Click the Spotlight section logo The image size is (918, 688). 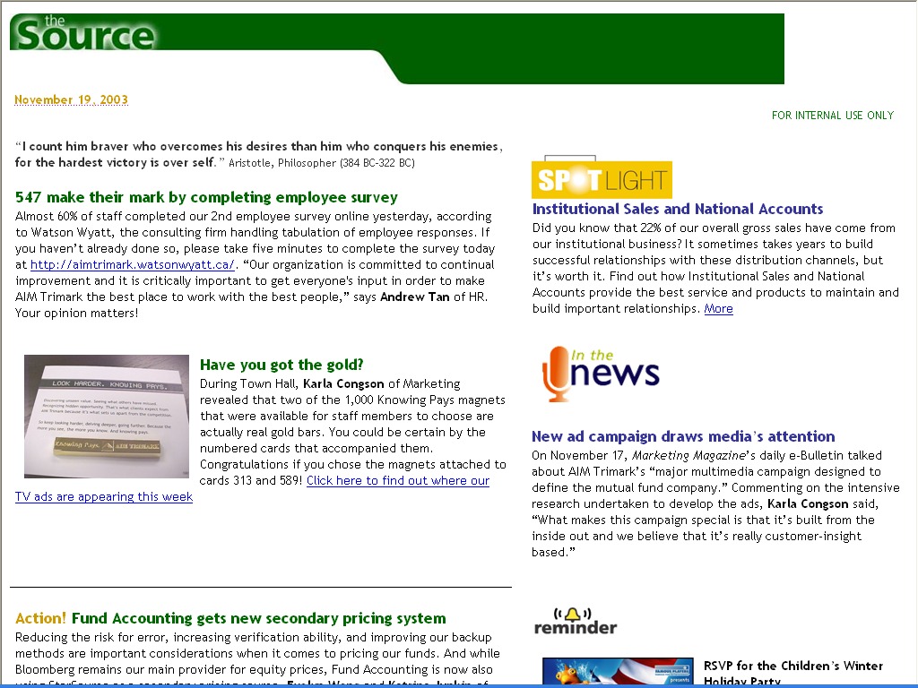pos(601,179)
